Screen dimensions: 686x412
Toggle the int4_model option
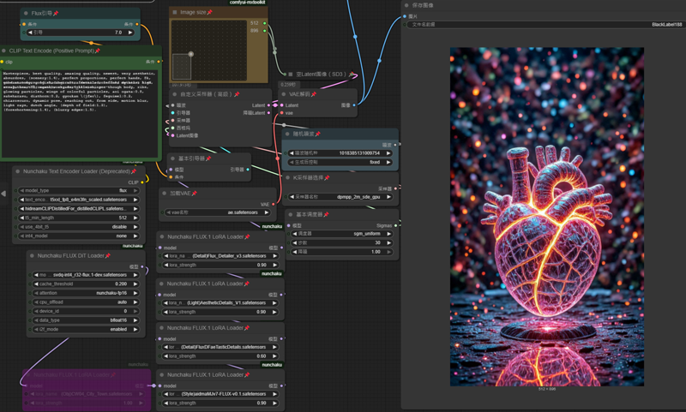tap(77, 236)
